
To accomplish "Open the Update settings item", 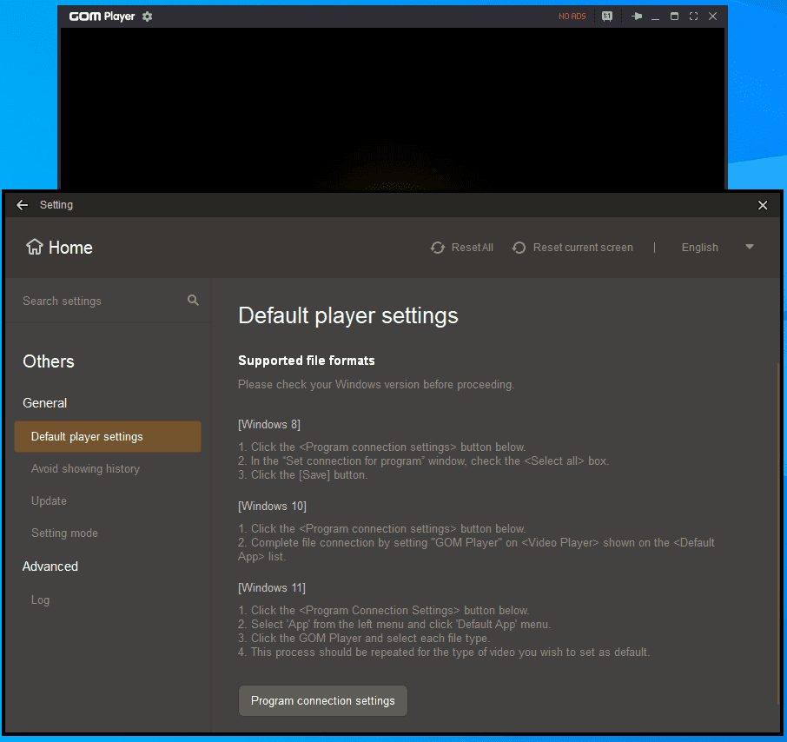I will click(49, 501).
